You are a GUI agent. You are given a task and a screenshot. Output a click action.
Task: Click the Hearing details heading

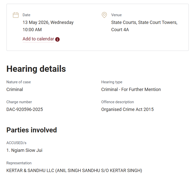(36, 69)
